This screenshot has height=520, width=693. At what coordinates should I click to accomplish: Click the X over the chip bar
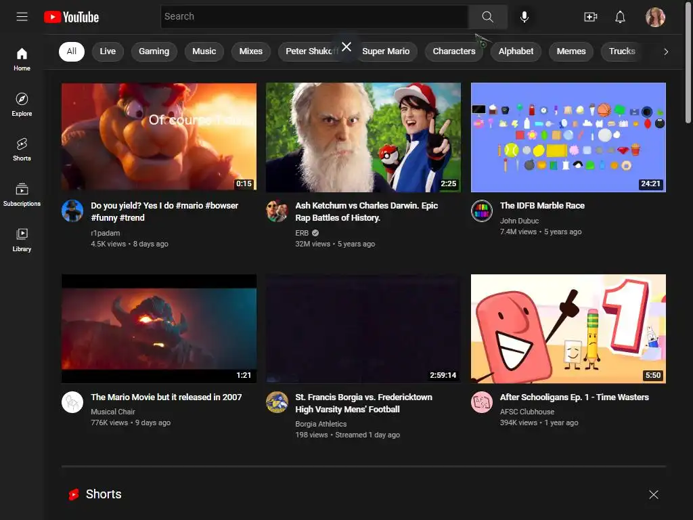(x=346, y=47)
